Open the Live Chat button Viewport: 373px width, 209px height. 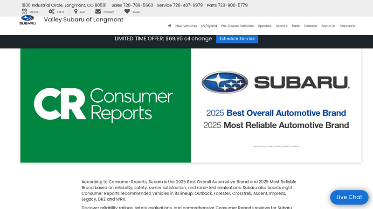[349, 197]
